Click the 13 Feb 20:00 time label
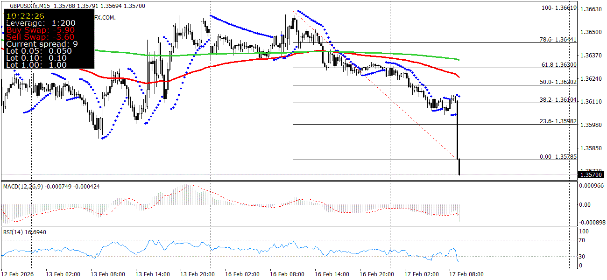Image resolution: width=607 pixels, height=280 pixels. pyautogui.click(x=198, y=274)
